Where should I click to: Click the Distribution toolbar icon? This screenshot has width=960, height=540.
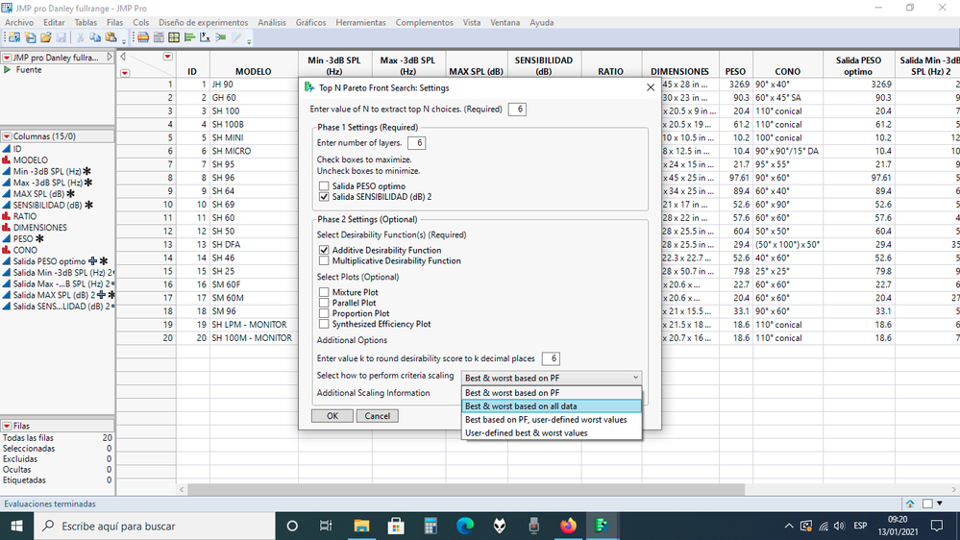[x=189, y=37]
